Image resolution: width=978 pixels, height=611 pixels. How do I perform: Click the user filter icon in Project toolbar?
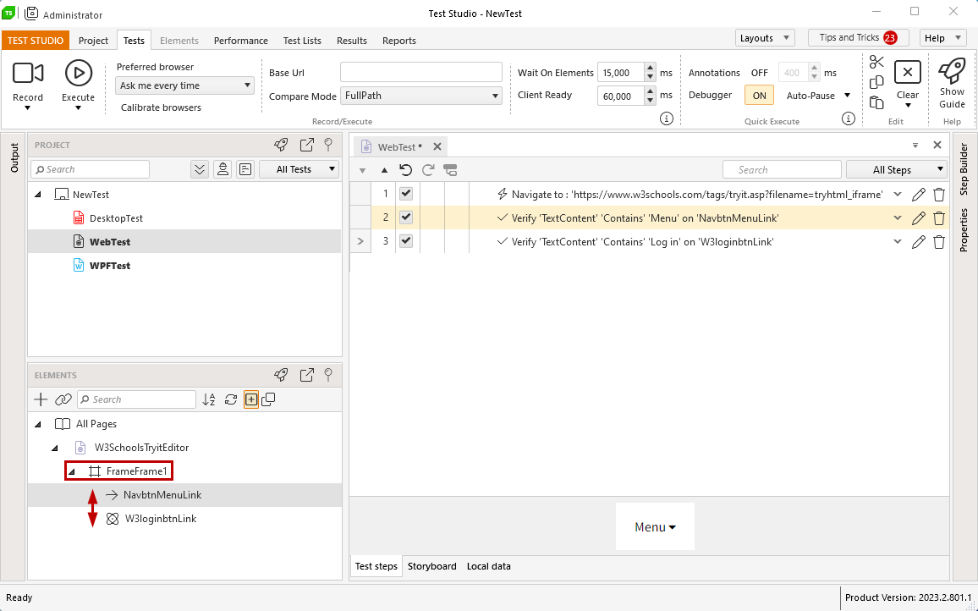pyautogui.click(x=223, y=169)
